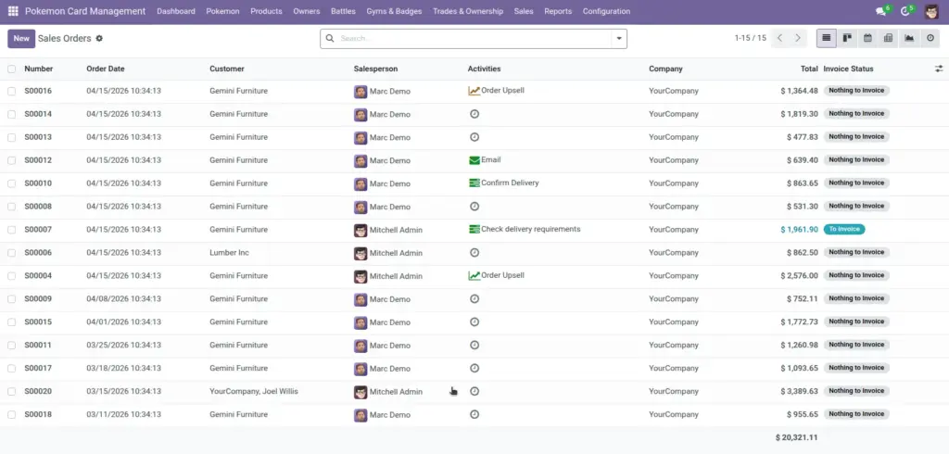This screenshot has height=454, width=949.
Task: Switch to pivot view
Action: click(x=889, y=38)
